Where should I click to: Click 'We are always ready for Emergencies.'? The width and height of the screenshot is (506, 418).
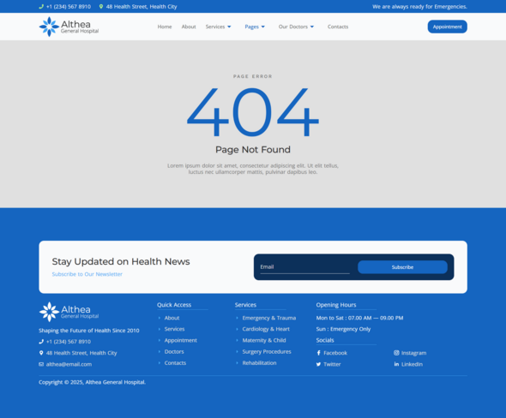click(420, 7)
